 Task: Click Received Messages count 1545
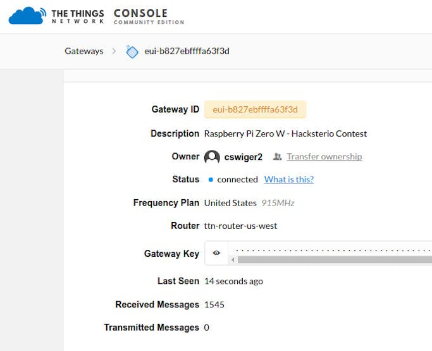tap(214, 304)
